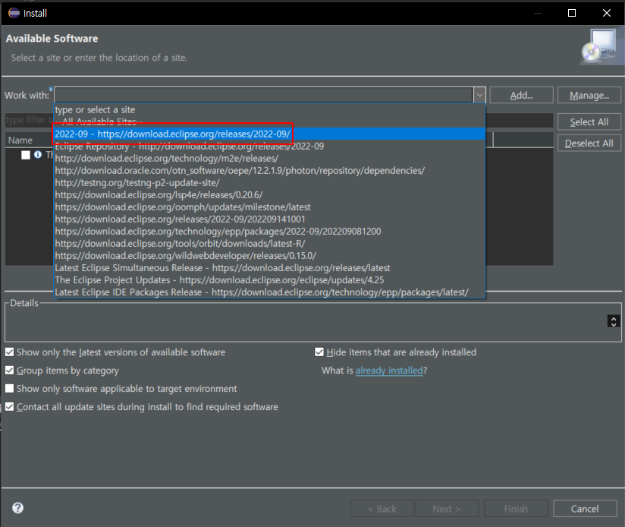Select oomph updates milestone latest site
The height and width of the screenshot is (527, 625).
tap(269, 207)
